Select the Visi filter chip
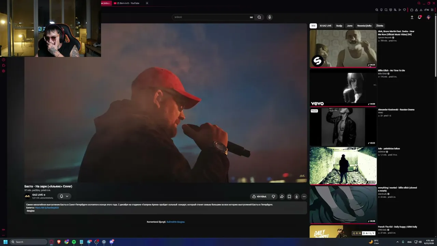This screenshot has height=246, width=437. click(313, 26)
